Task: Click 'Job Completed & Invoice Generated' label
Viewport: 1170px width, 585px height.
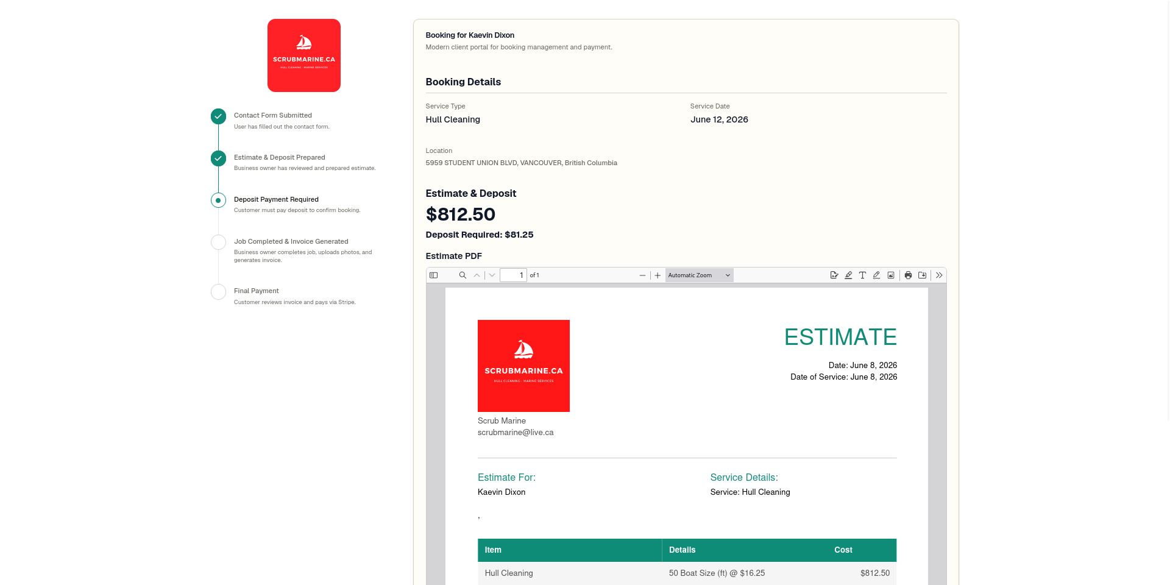Action: 291,241
